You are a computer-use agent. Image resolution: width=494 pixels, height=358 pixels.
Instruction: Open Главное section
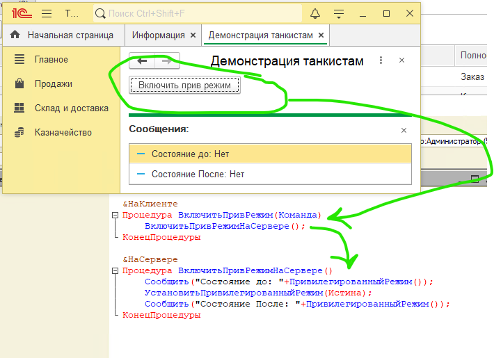(51, 60)
